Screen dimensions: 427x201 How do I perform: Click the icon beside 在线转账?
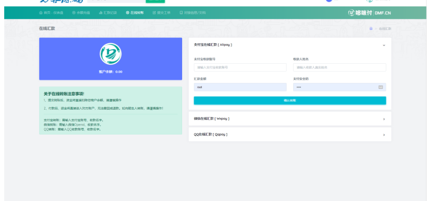[128, 13]
